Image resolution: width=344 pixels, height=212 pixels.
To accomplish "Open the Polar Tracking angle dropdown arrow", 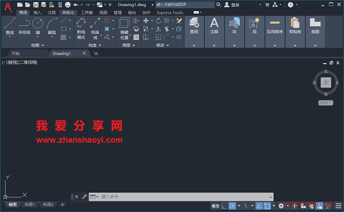I will 239,206.
